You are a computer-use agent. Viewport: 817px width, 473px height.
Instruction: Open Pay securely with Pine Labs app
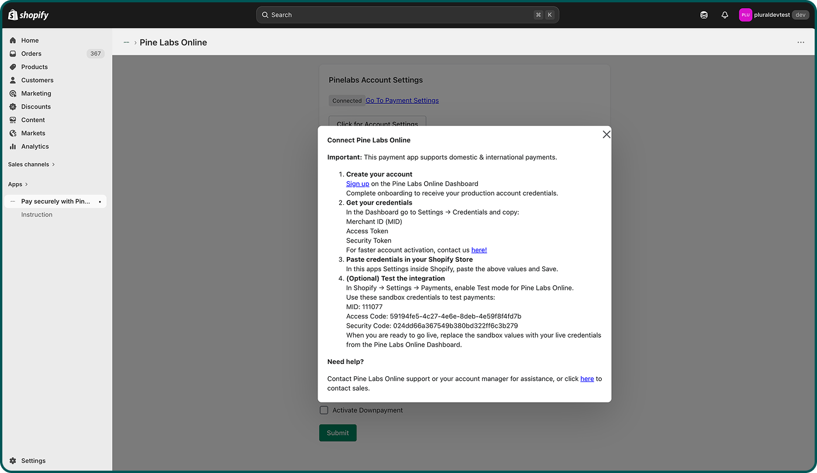point(55,201)
